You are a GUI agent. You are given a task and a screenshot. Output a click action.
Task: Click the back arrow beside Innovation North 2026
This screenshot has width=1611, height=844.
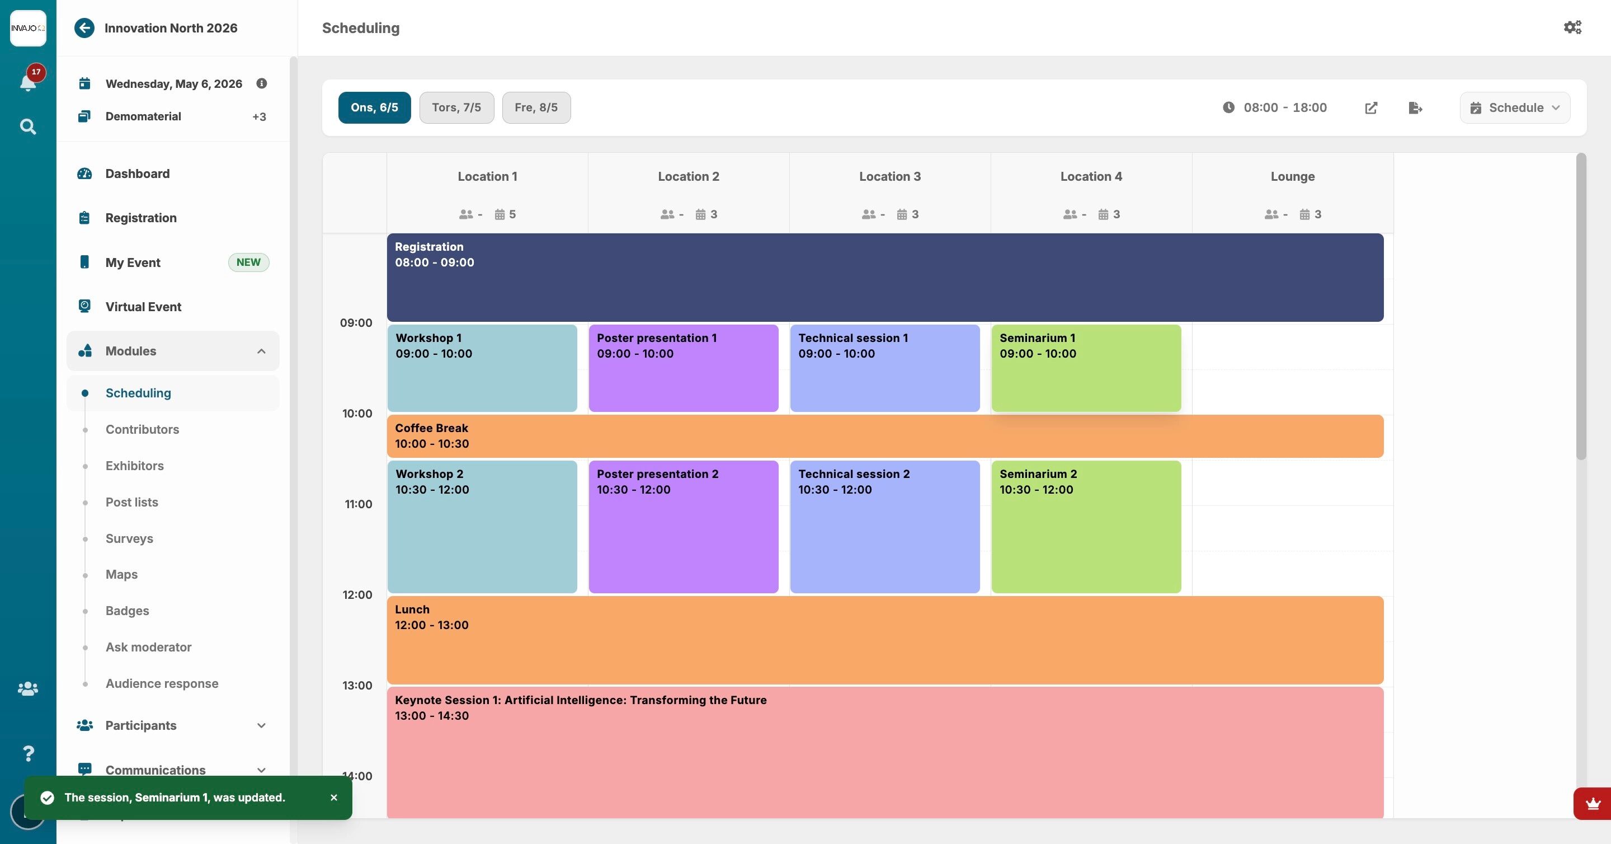[84, 28]
